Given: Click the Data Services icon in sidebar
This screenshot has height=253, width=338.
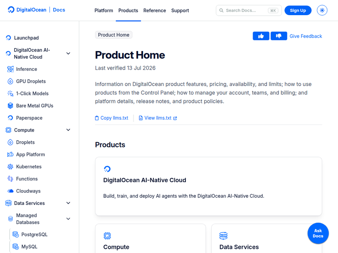Looking at the screenshot, I should 8,203.
